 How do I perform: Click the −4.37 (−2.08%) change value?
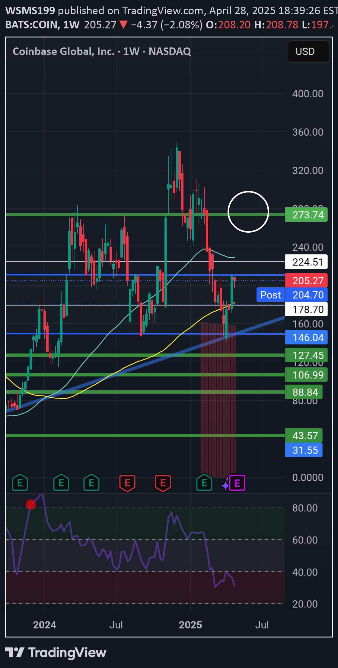[x=167, y=25]
